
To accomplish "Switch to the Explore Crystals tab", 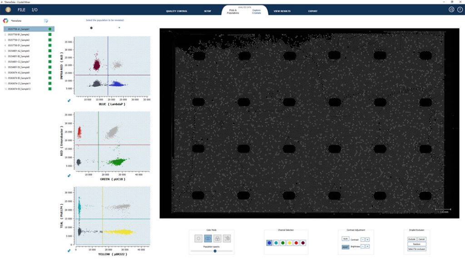I will click(x=257, y=11).
